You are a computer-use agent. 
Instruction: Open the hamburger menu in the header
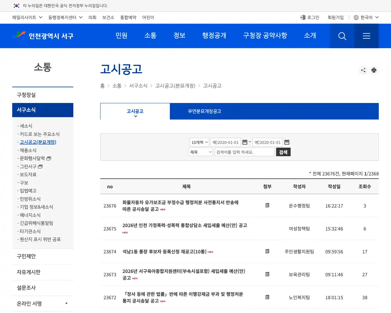366,36
